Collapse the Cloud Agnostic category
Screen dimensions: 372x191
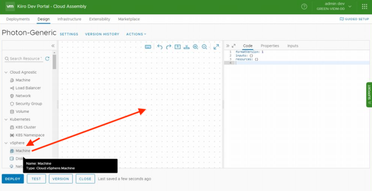pyautogui.click(x=6, y=72)
